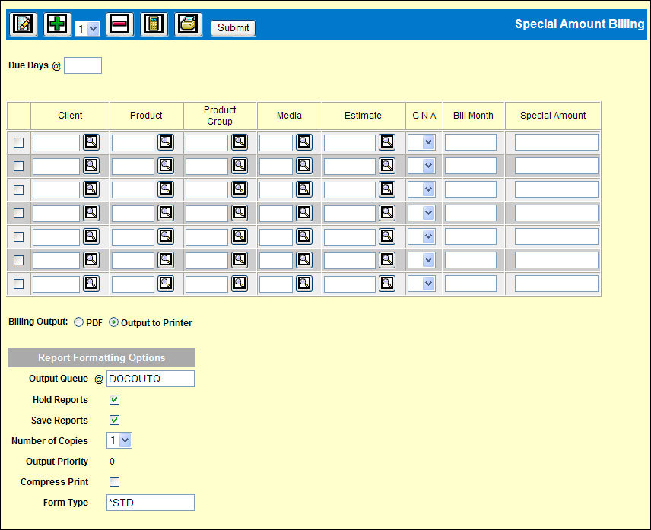The image size is (651, 530).
Task: Click the edit notepad toolbar icon
Action: click(x=24, y=24)
